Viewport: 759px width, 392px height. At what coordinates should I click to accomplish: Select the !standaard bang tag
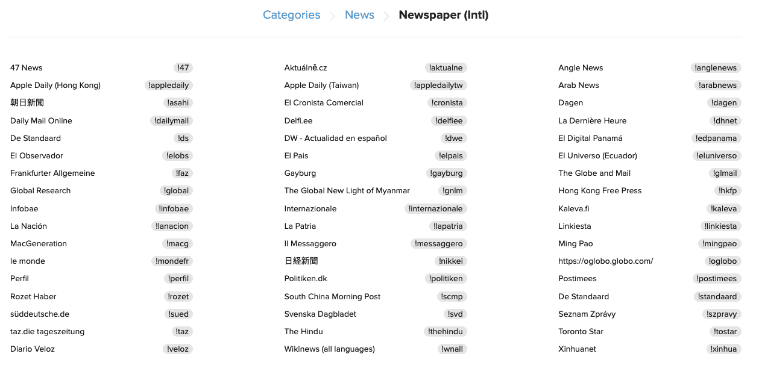[717, 297]
